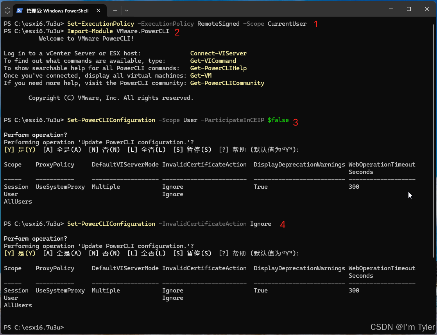
Task: Click CurrentUser in the first command
Action: [x=287, y=24]
